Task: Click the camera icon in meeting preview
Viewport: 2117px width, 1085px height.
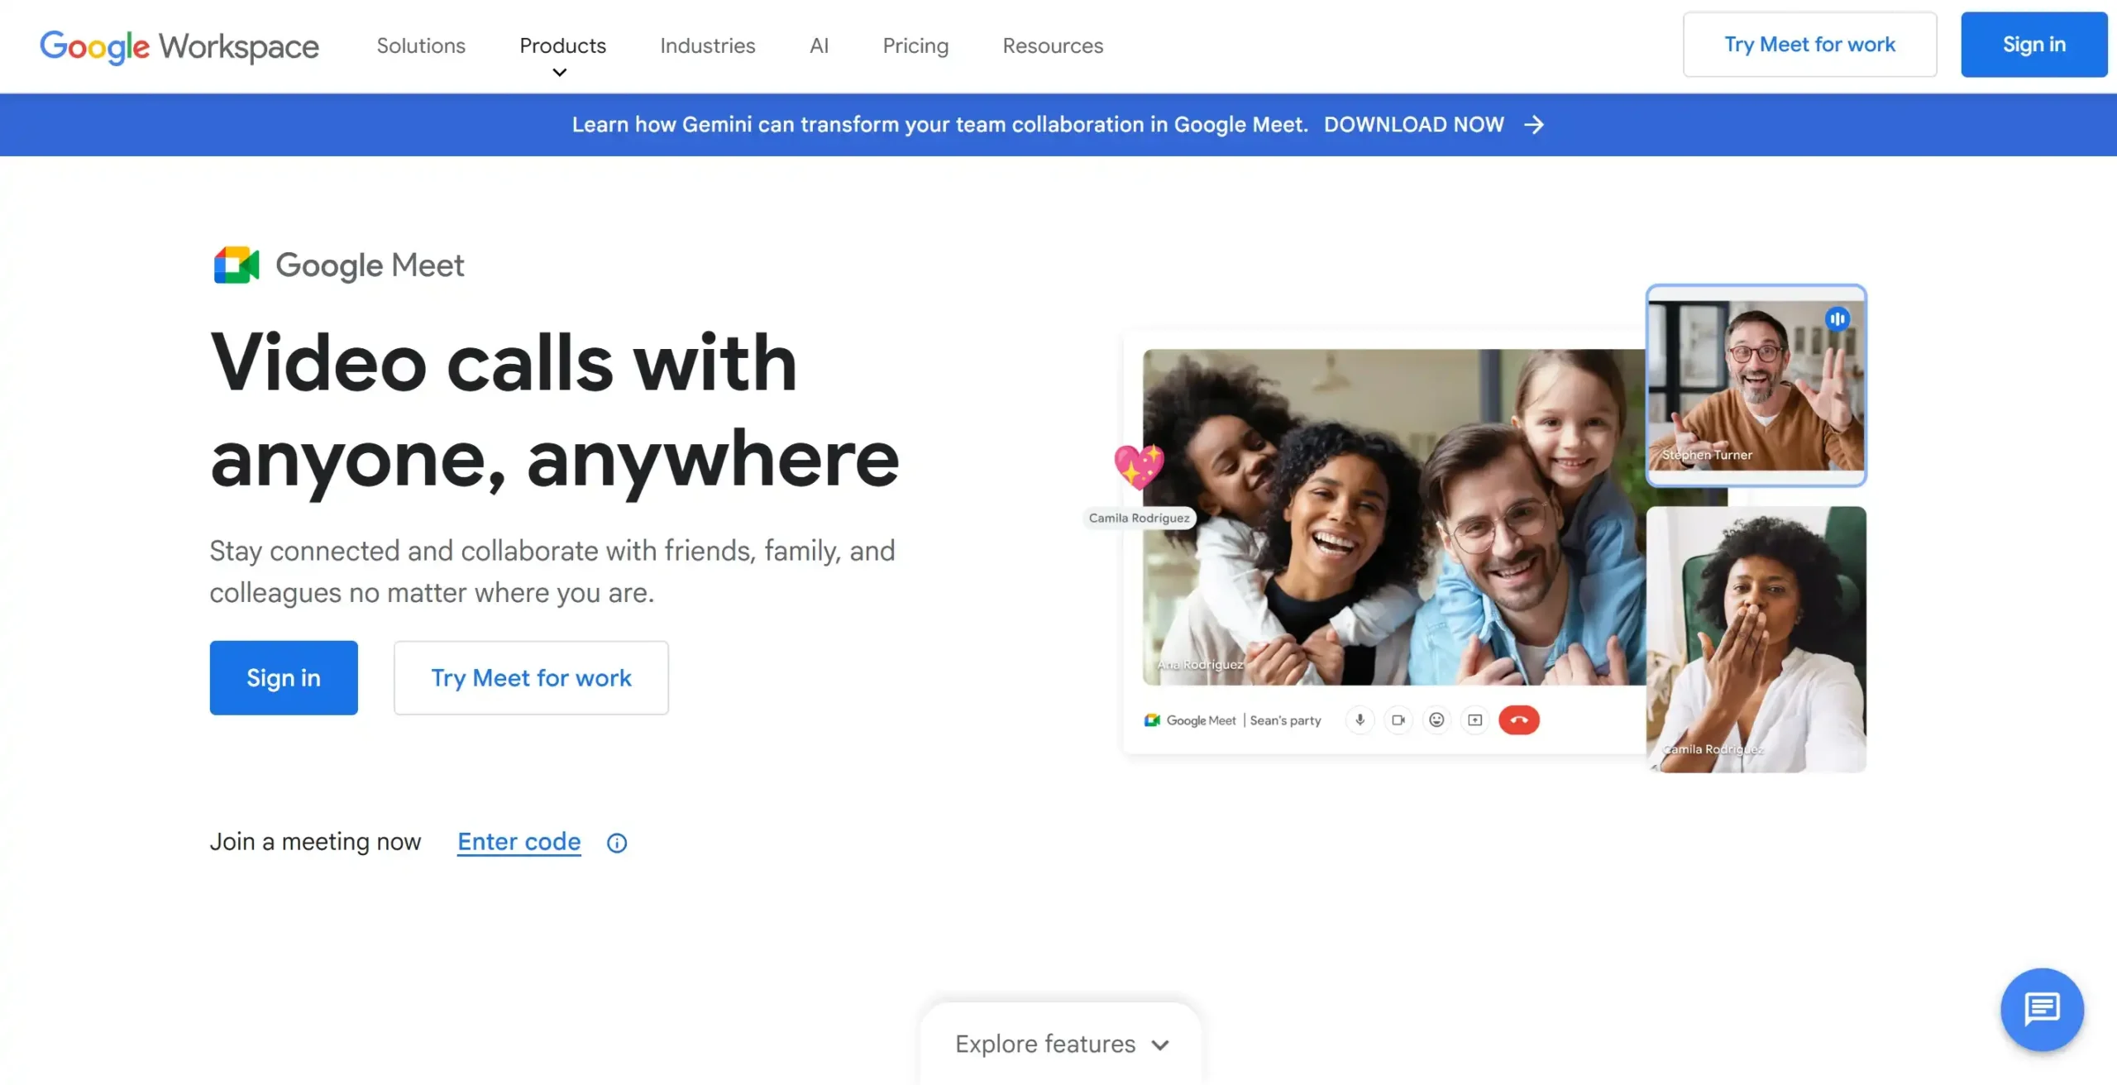Action: pos(1398,719)
